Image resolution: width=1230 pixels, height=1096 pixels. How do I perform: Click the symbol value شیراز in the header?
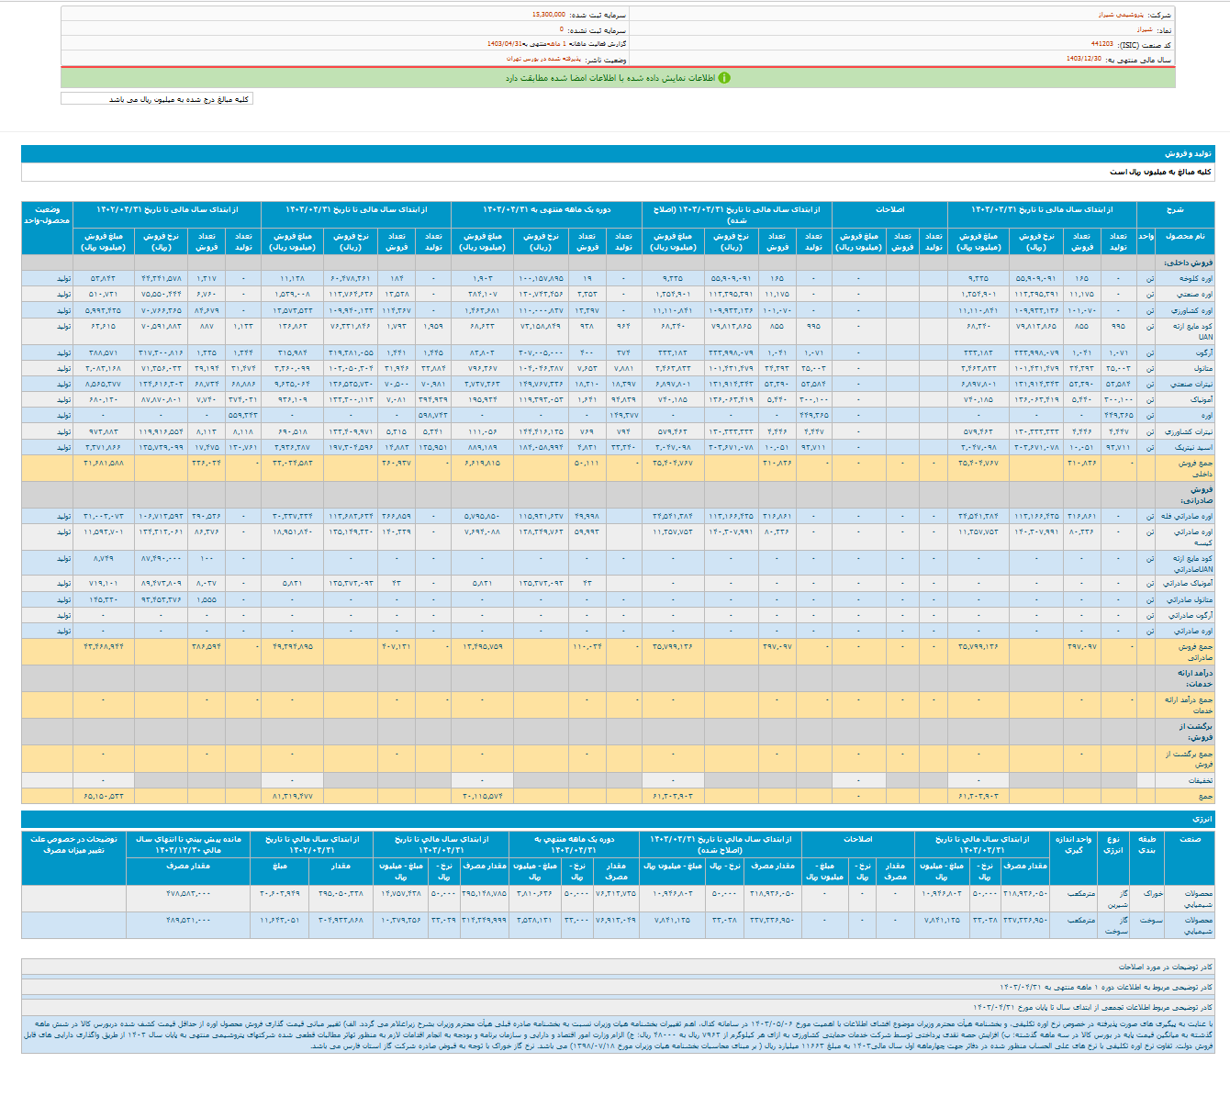(x=1144, y=29)
